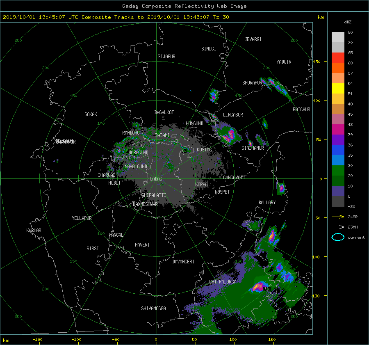
Task: Select the BIJAPUR city label
Action: pos(166,57)
